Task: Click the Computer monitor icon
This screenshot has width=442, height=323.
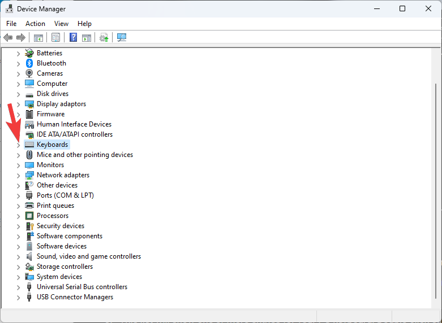Action: [29, 84]
